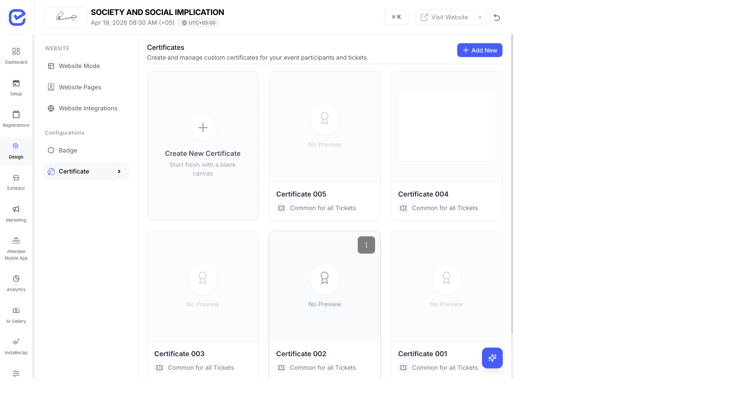
Task: Click ticket icon under Certificate 004
Action: (x=403, y=208)
